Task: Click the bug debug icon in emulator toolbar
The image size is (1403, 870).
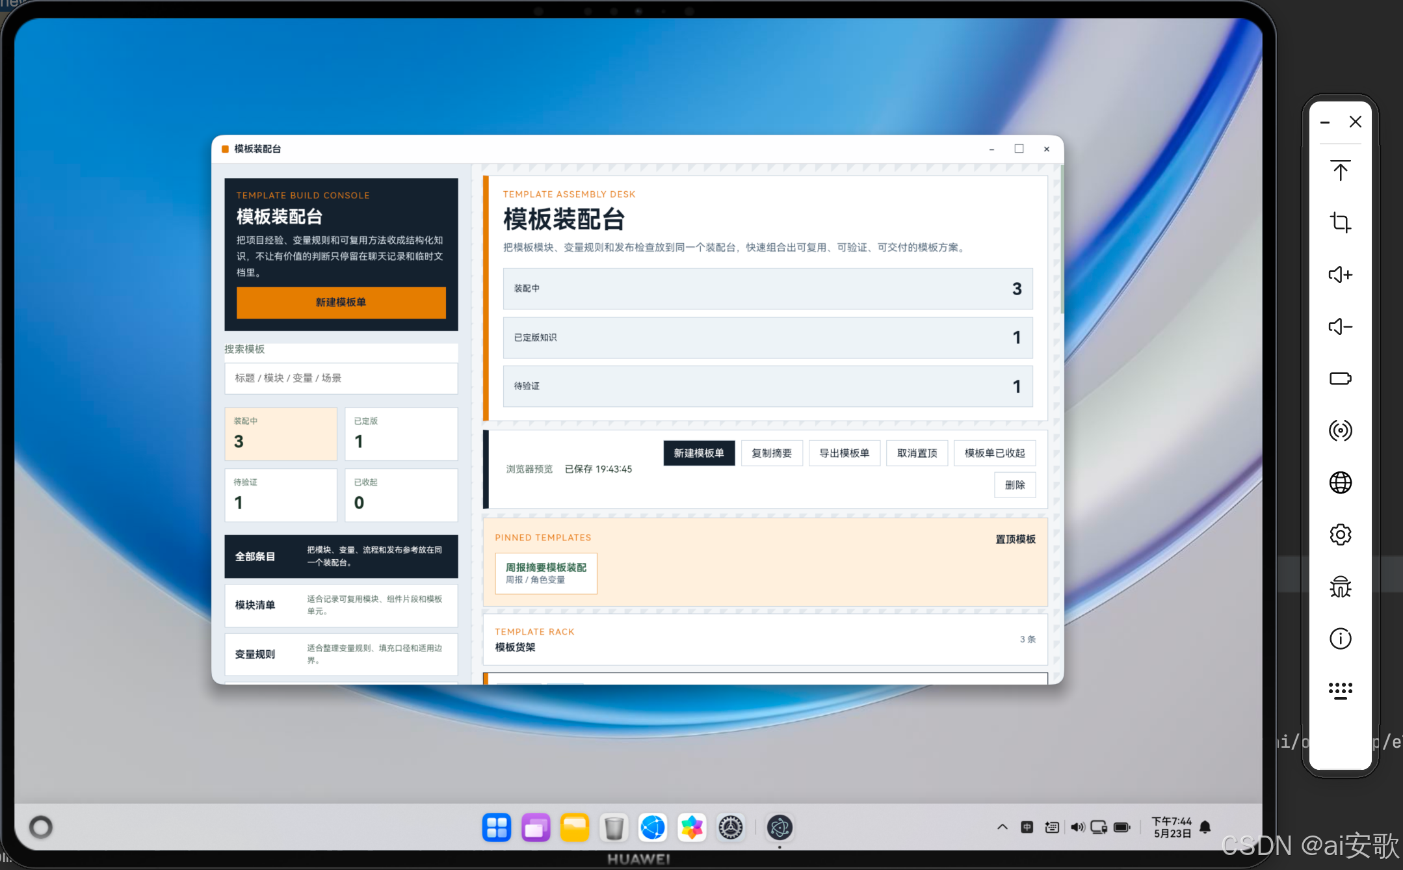Action: [1340, 587]
